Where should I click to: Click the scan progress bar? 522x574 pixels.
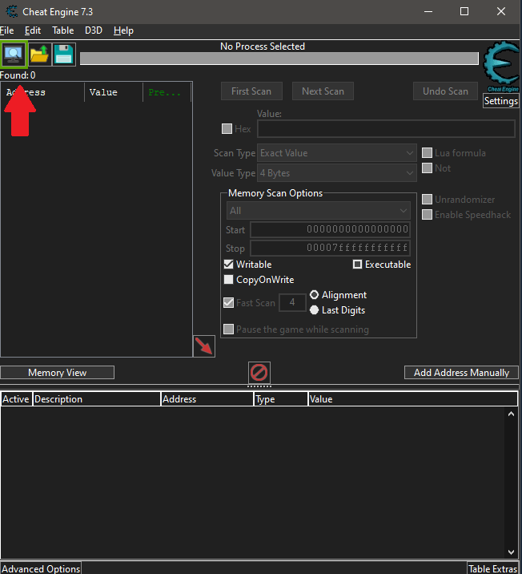coord(279,59)
